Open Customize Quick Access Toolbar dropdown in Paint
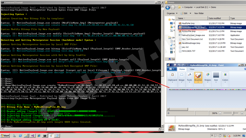246x138 pixels. 186,65
